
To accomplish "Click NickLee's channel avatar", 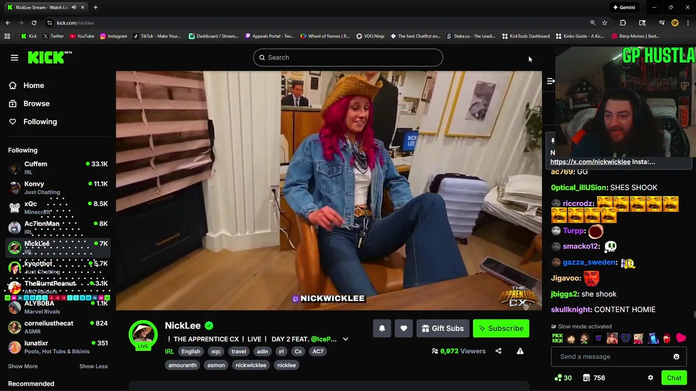I will [x=143, y=335].
